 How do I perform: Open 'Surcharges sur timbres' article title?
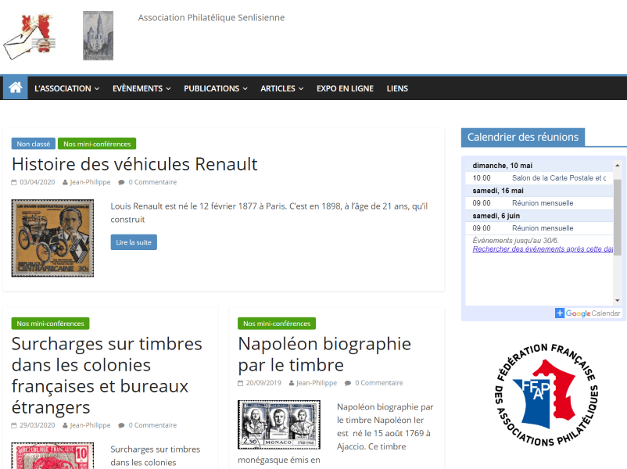(107, 375)
